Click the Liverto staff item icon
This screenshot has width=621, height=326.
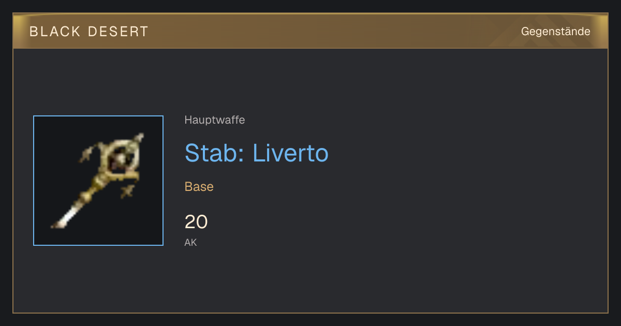(x=98, y=181)
